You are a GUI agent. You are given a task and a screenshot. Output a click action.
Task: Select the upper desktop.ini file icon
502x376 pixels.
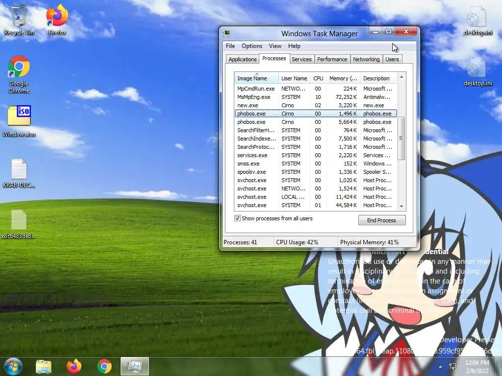coord(477,21)
